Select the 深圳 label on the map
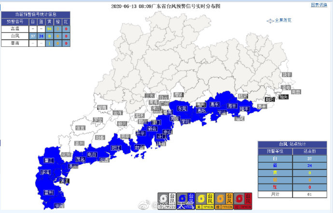333x213 pixels. coord(186,122)
